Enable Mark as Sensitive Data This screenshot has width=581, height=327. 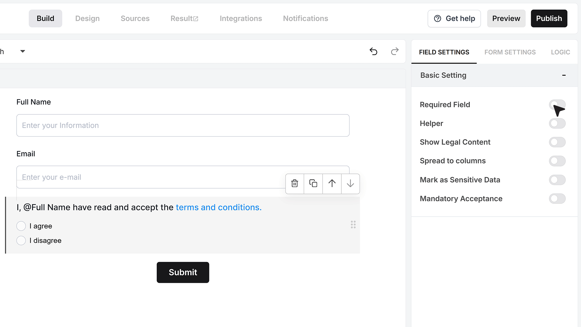pos(557,180)
